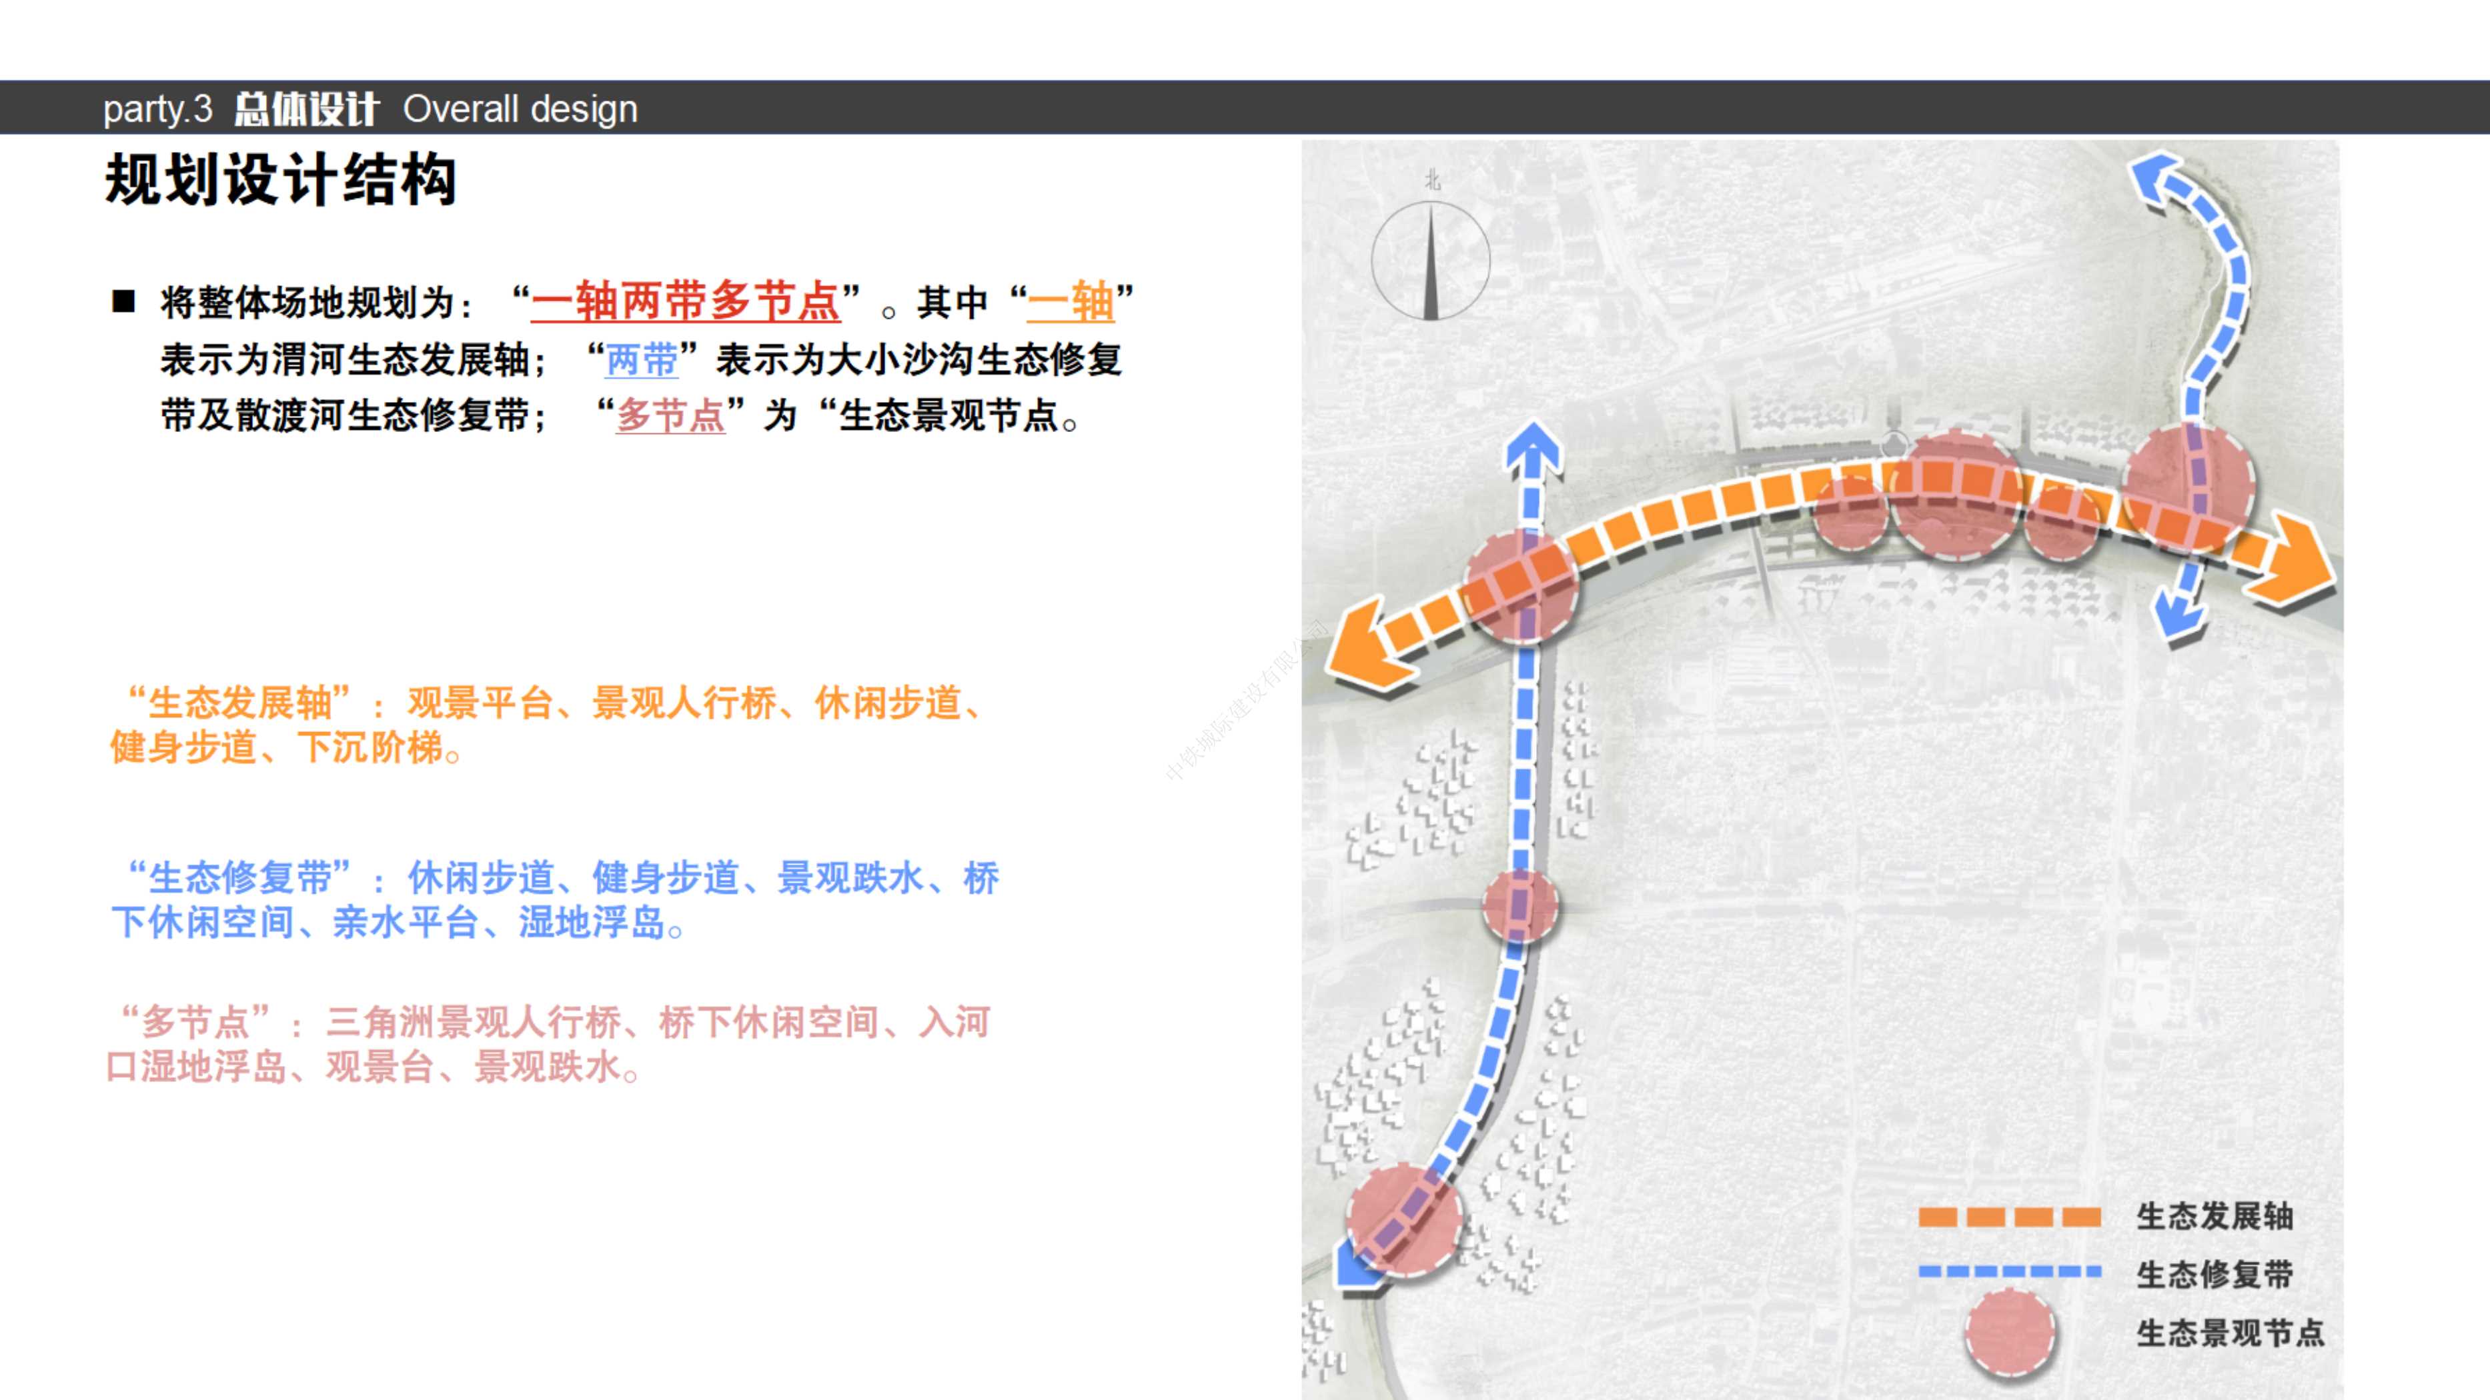Click the header text party.3
This screenshot has width=2490, height=1400.
[x=157, y=108]
